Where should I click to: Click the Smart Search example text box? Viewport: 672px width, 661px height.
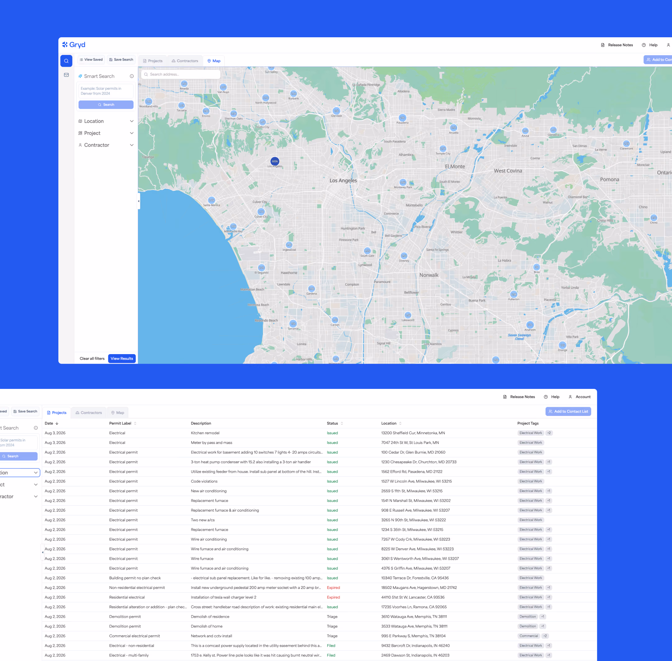pyautogui.click(x=106, y=91)
